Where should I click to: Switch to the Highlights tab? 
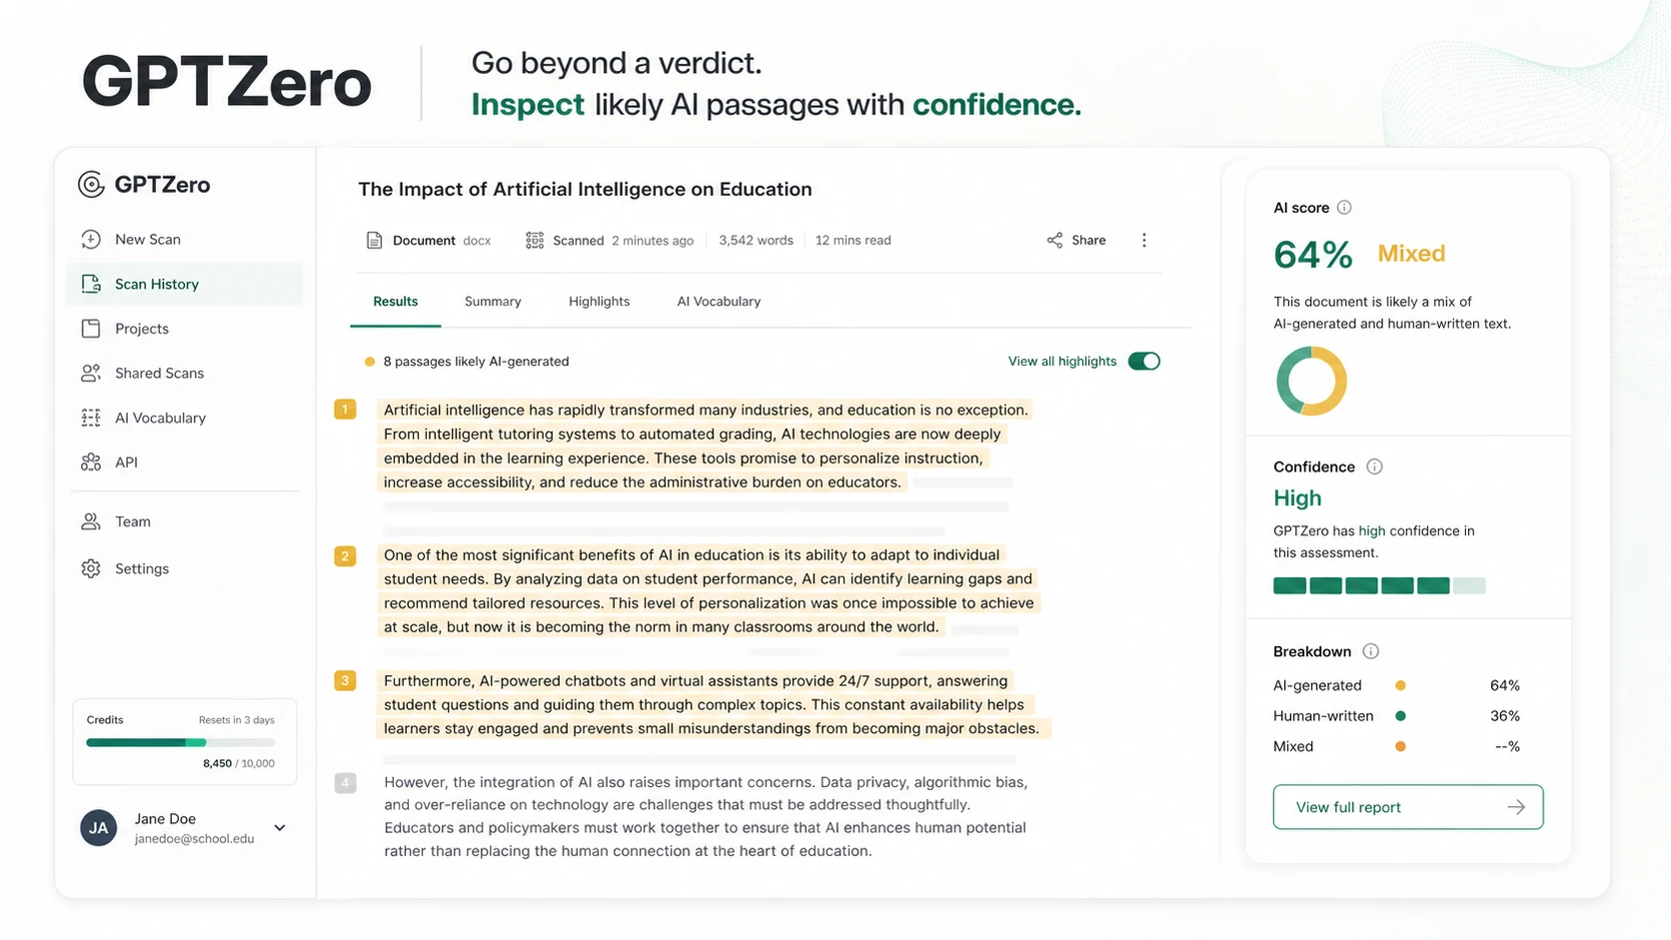pyautogui.click(x=599, y=301)
